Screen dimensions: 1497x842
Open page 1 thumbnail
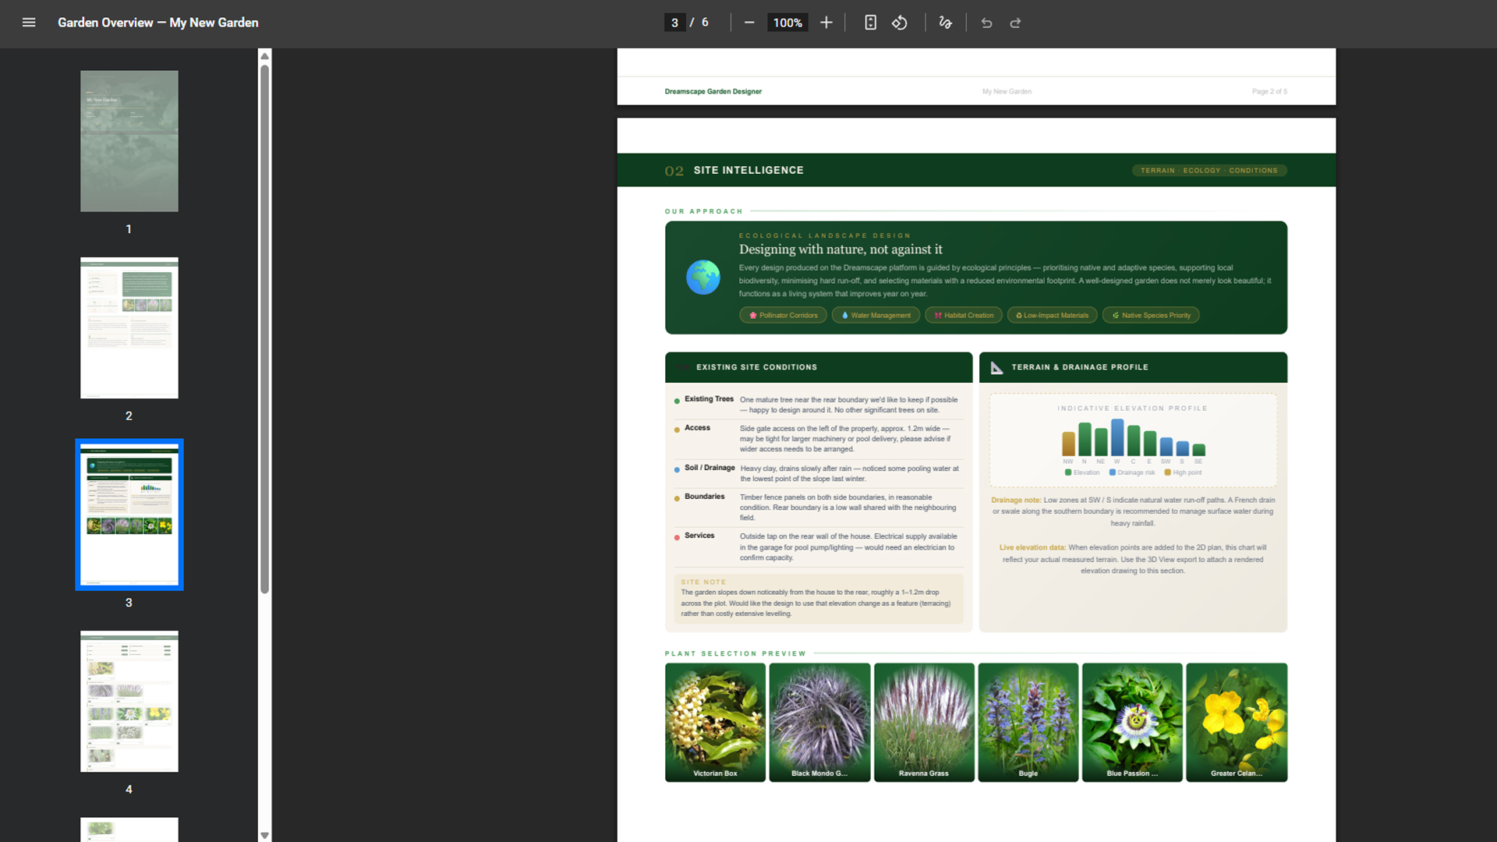tap(129, 141)
